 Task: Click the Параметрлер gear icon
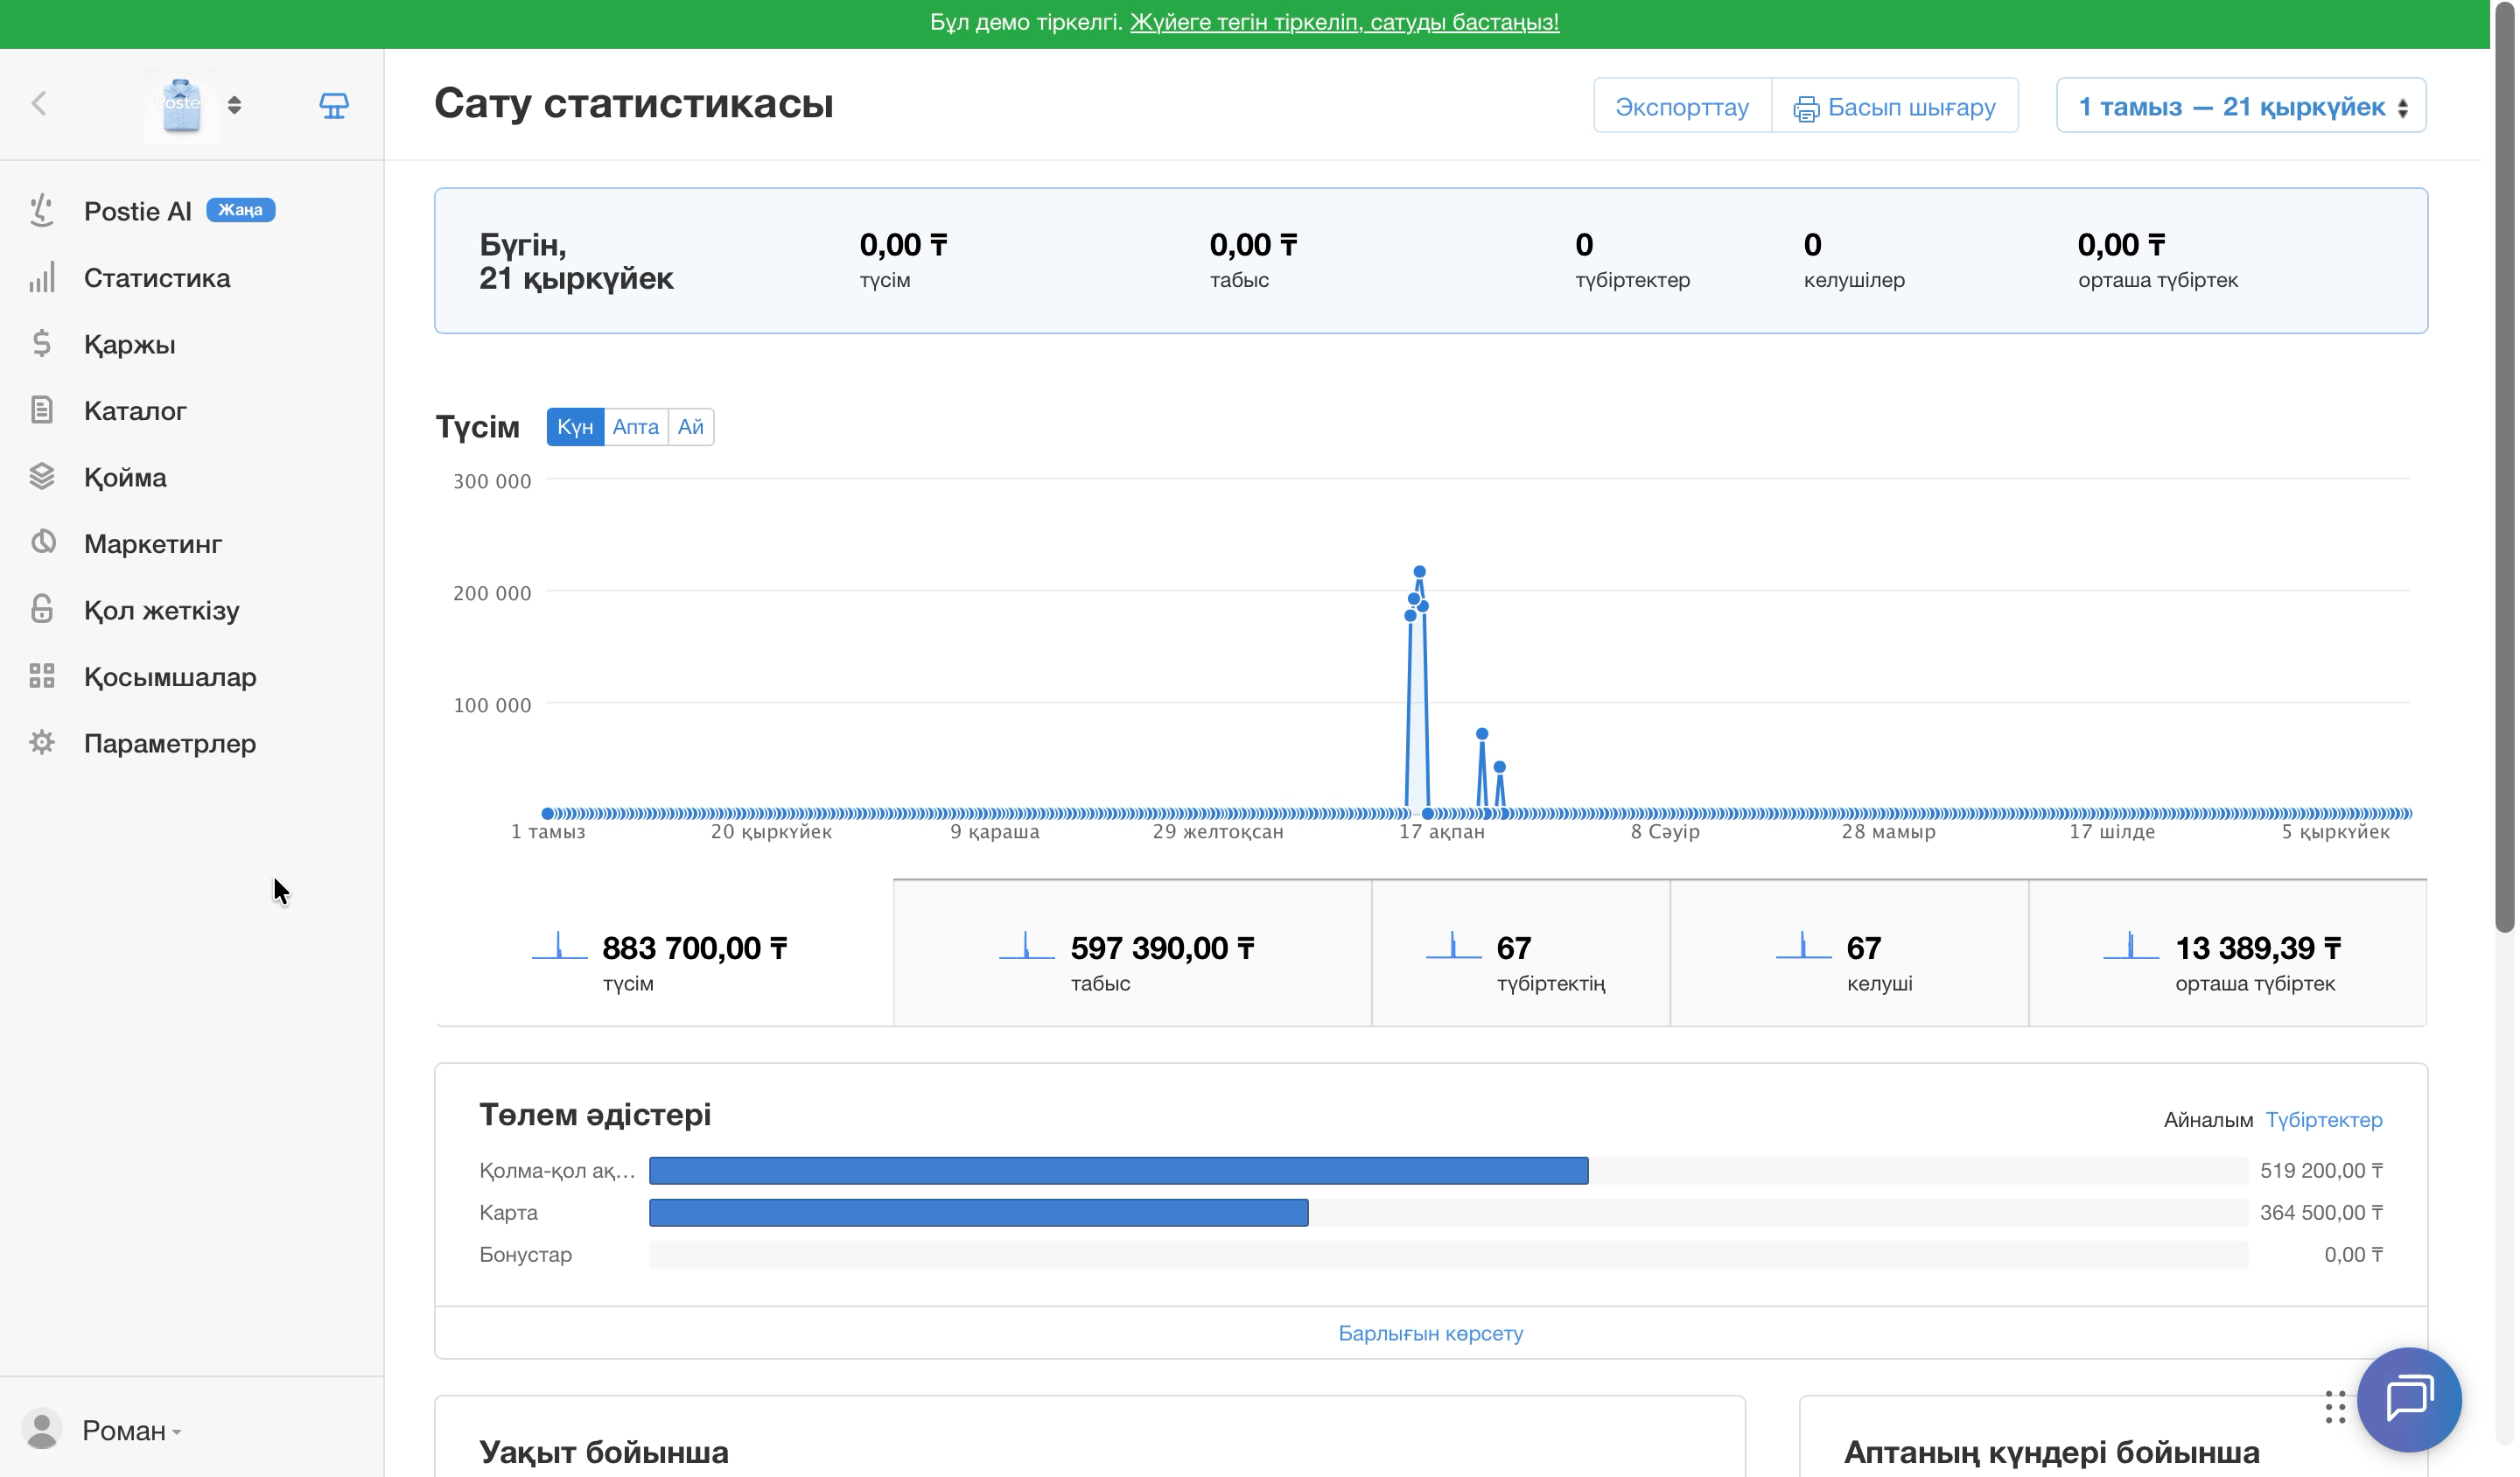tap(41, 743)
